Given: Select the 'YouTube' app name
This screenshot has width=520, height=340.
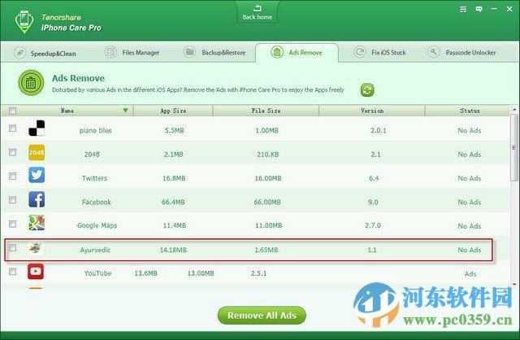Looking at the screenshot, I should (97, 273).
